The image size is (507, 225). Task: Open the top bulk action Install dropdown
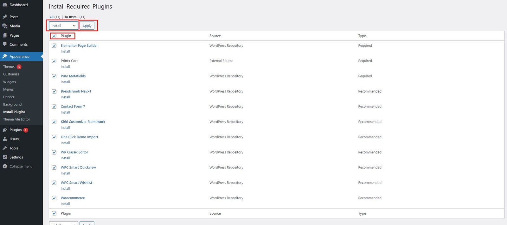coord(63,26)
